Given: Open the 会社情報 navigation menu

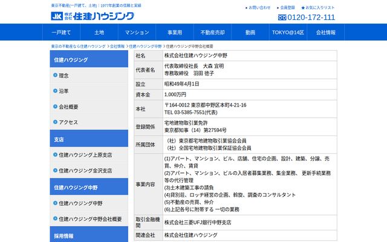Looking at the screenshot, I should coord(325,32).
